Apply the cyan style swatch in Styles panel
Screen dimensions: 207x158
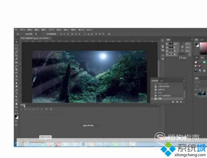pos(204,62)
